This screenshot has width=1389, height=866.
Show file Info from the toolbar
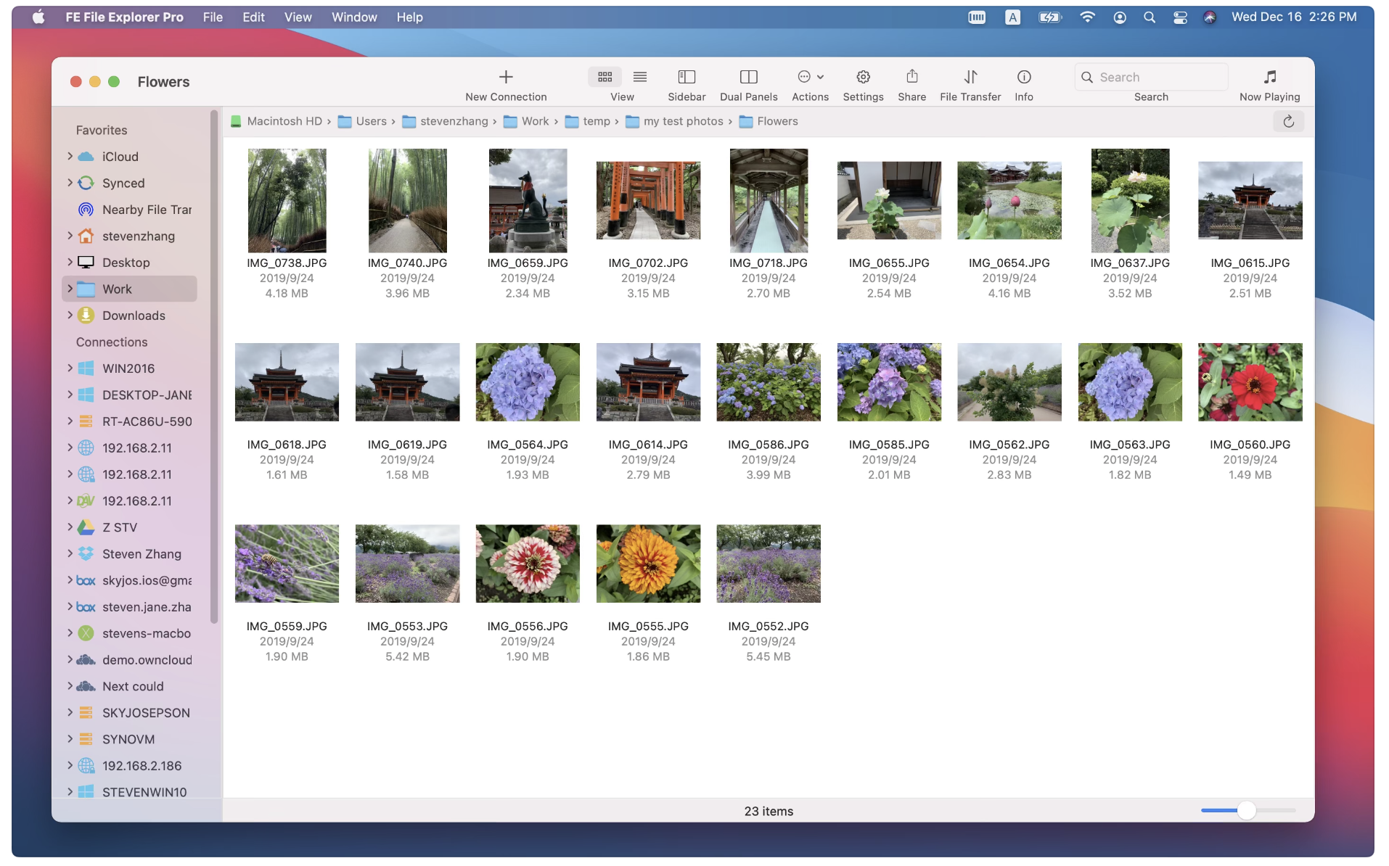[1023, 77]
